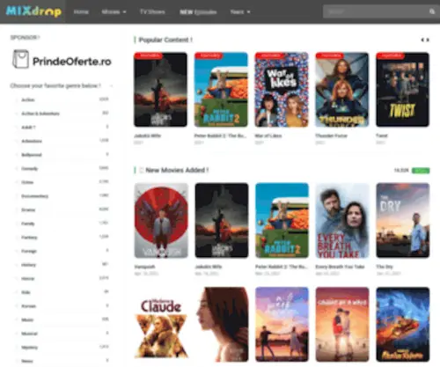Open the PrindeOferte.ro sponsor banner
This screenshot has width=440, height=367.
tap(62, 60)
